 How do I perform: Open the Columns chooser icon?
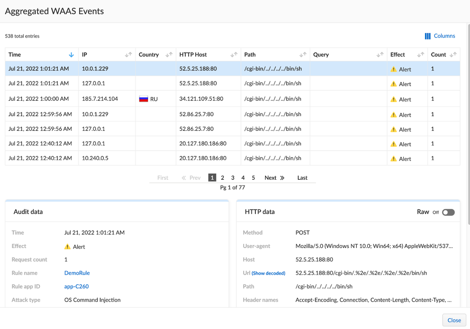[x=428, y=36]
